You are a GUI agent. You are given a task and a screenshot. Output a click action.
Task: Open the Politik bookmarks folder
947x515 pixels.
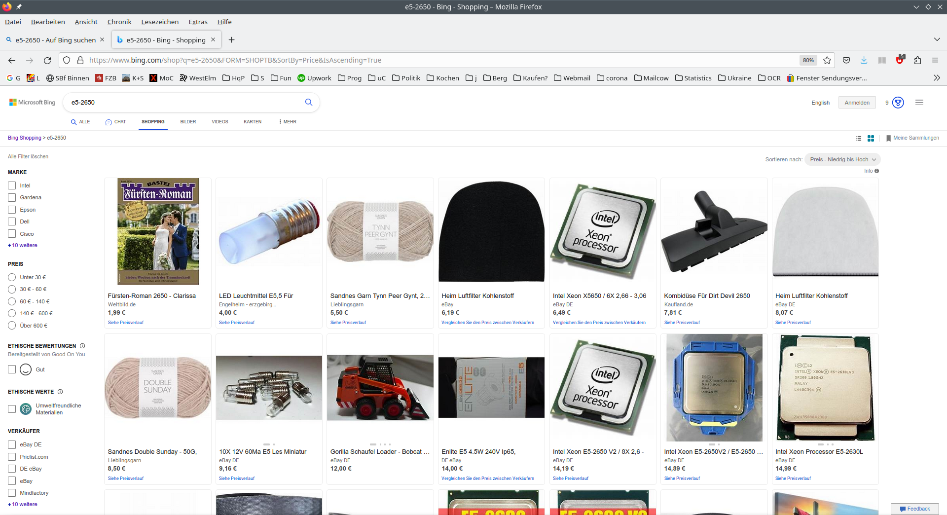(406, 78)
